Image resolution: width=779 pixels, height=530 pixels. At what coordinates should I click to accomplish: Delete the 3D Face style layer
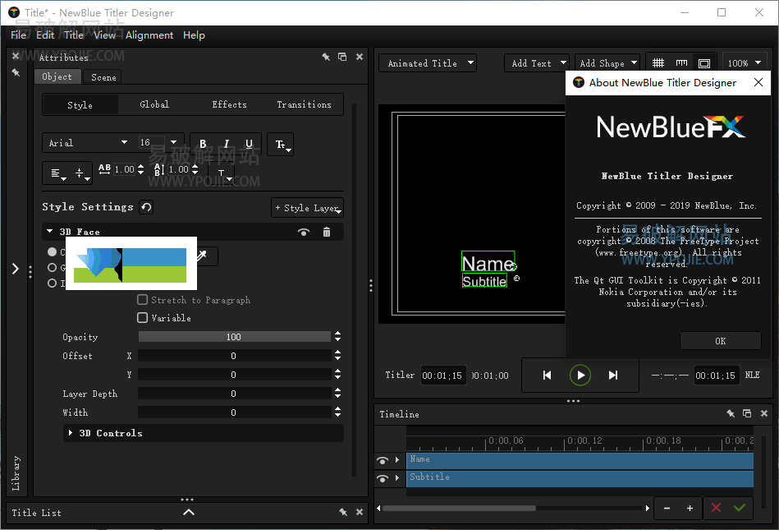point(327,233)
